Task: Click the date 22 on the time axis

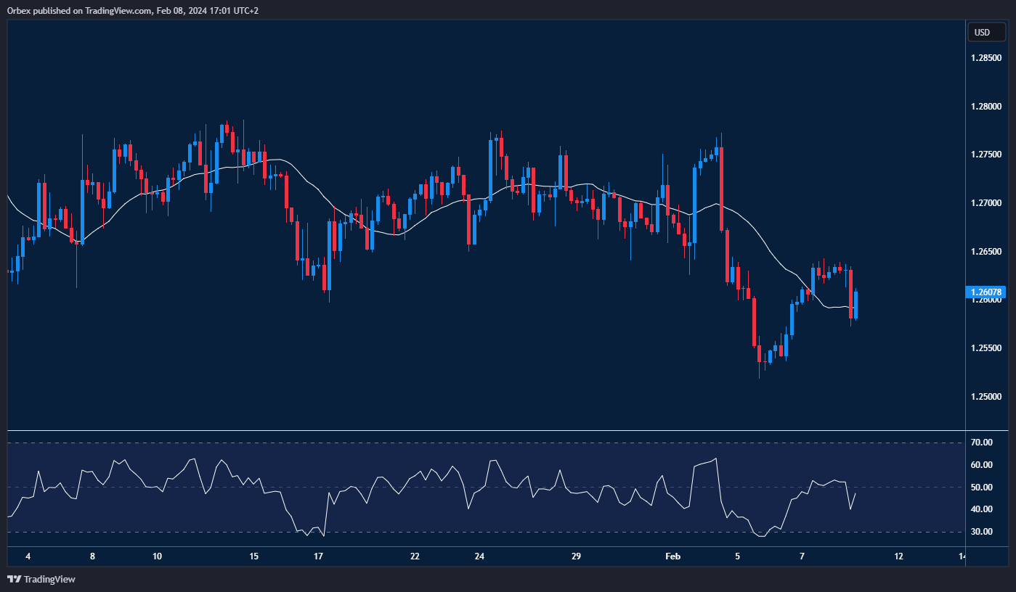Action: (415, 556)
